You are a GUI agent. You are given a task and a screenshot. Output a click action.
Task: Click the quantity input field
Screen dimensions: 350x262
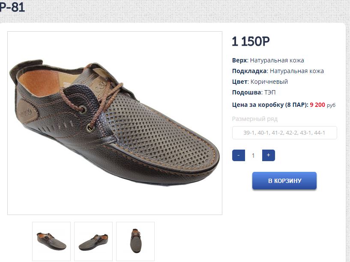(x=253, y=156)
